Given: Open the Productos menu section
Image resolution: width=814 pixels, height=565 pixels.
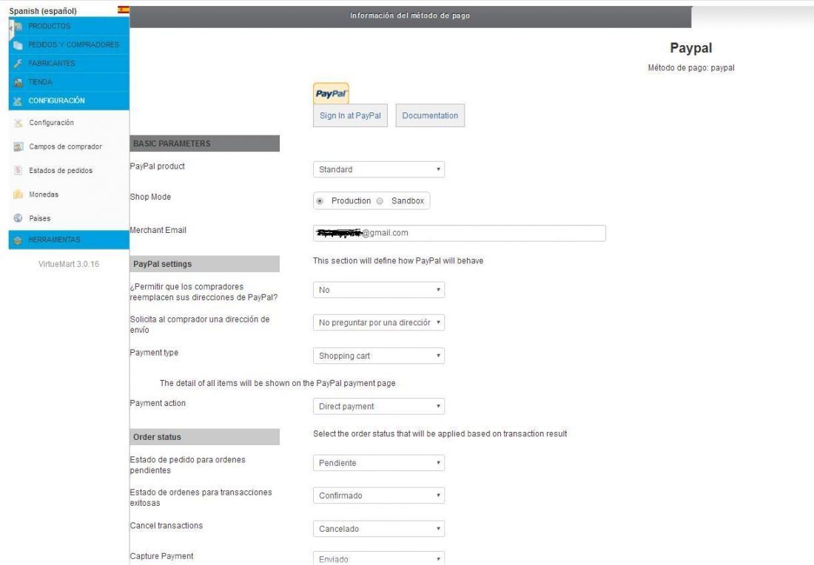Looking at the screenshot, I should click(x=69, y=26).
